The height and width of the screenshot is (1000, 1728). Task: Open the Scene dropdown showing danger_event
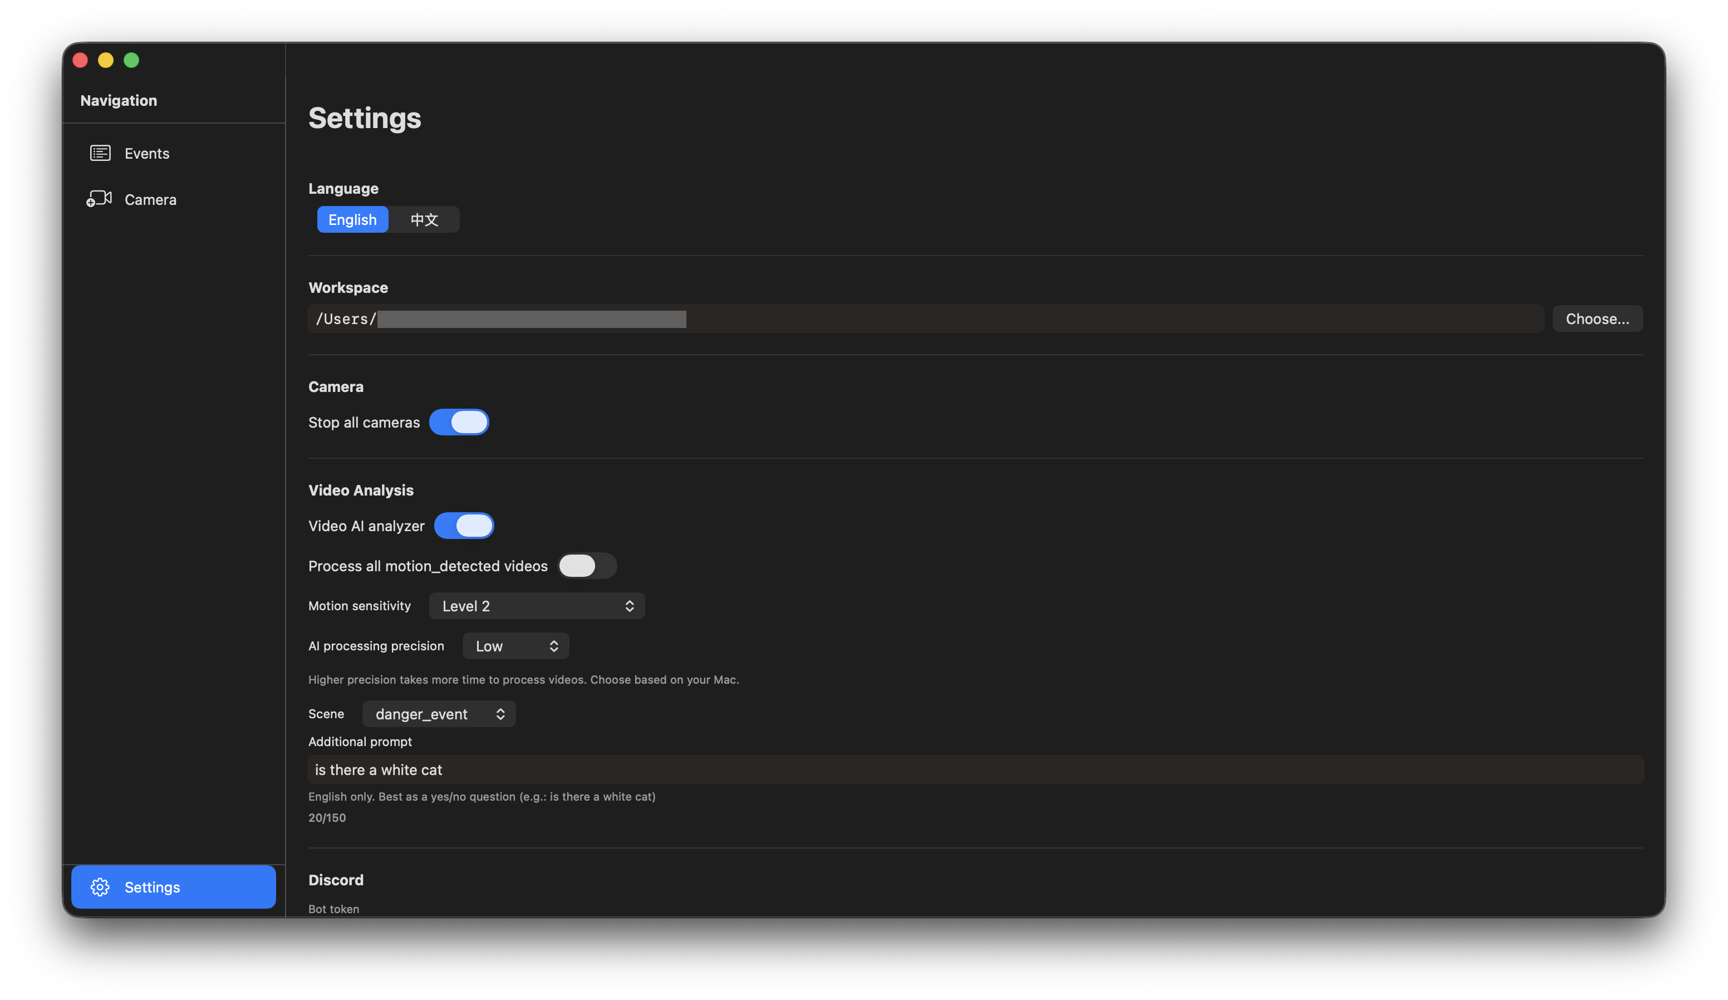click(438, 713)
